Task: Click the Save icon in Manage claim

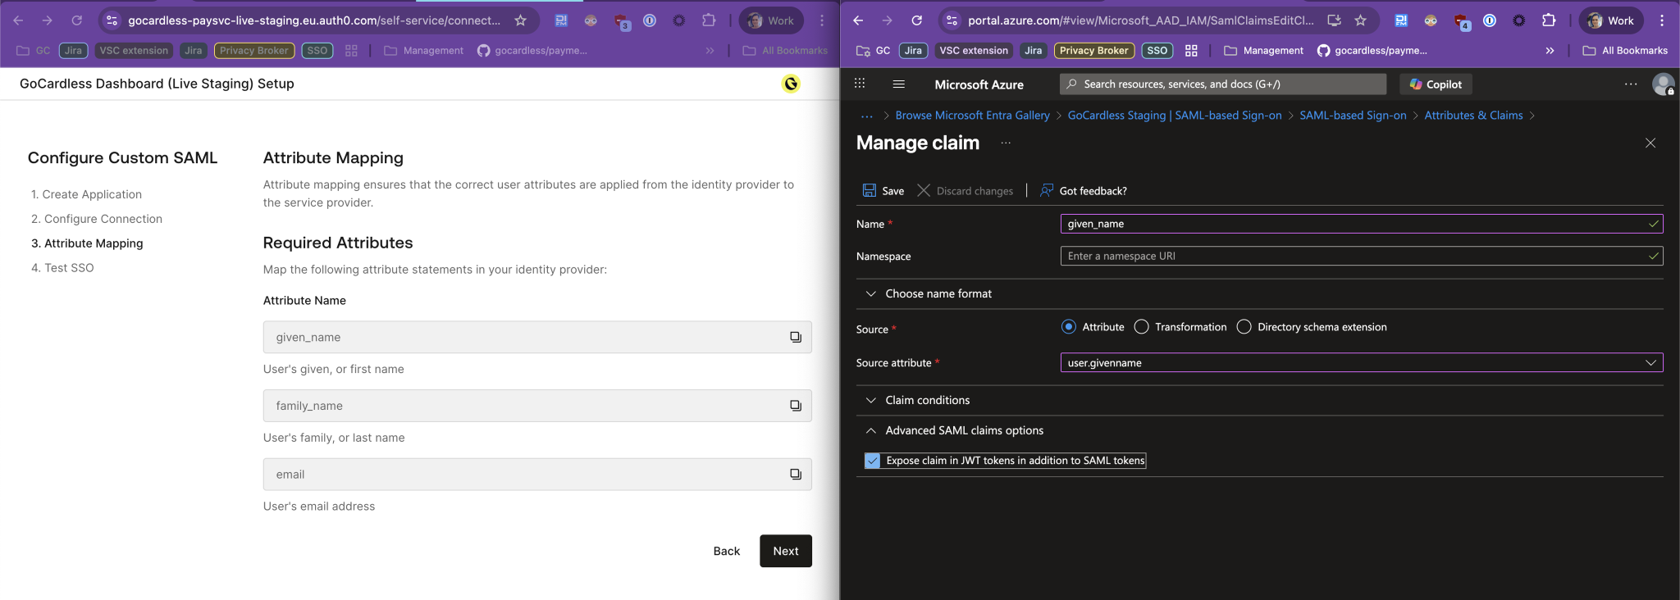Action: click(869, 190)
